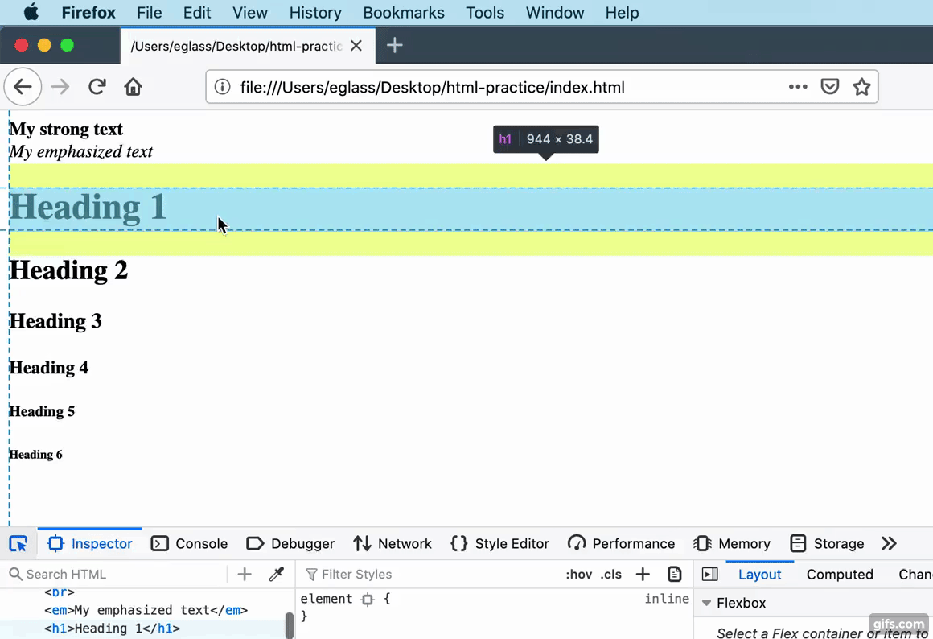The width and height of the screenshot is (933, 639).
Task: Bookmark this page with star icon
Action: [x=861, y=87]
